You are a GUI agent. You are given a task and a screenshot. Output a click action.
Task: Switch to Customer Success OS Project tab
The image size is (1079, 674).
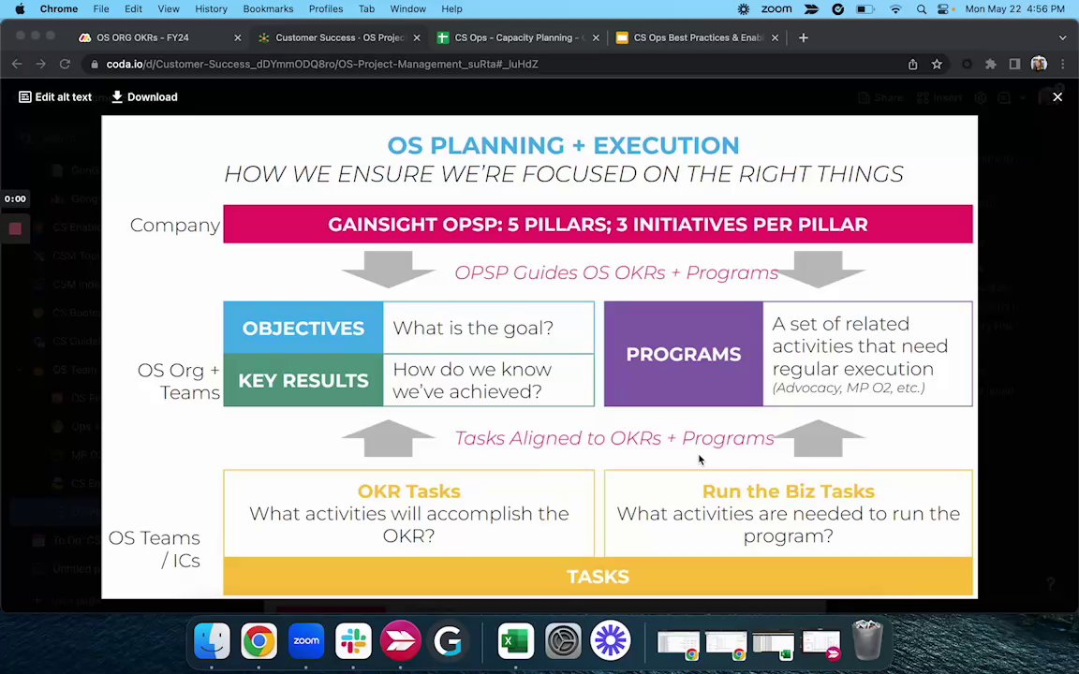click(x=339, y=37)
